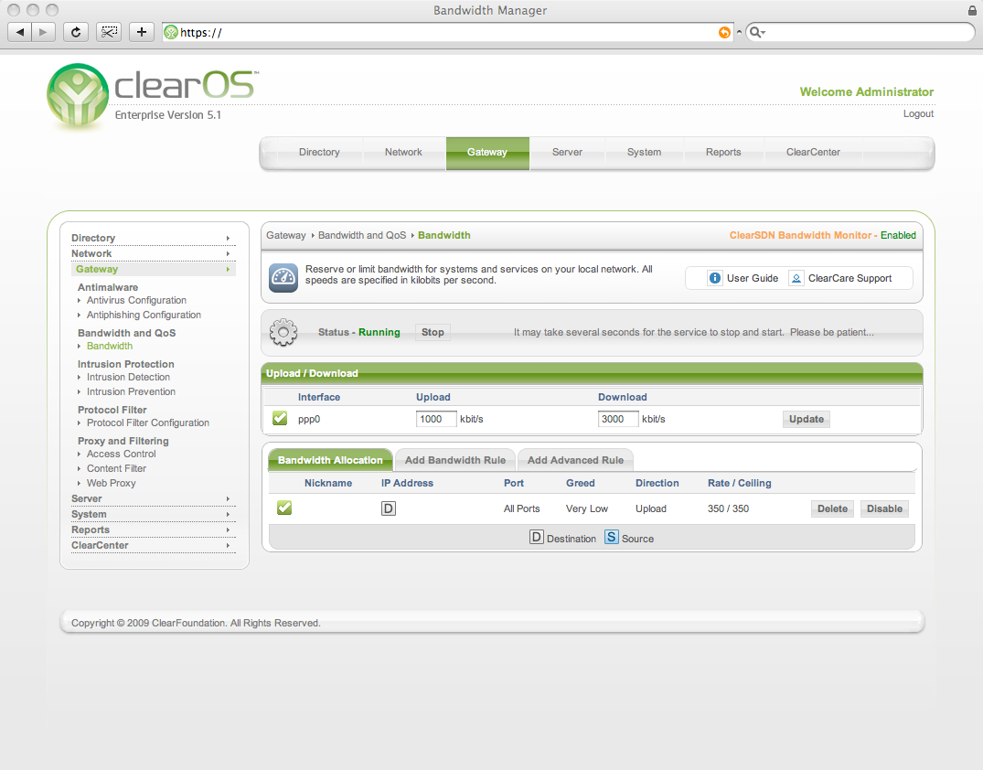The width and height of the screenshot is (983, 770).
Task: Click Bandwidth and QoS breadcrumb
Action: pyautogui.click(x=362, y=235)
